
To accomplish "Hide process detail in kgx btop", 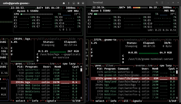I will pyautogui.click(x=74, y=39).
